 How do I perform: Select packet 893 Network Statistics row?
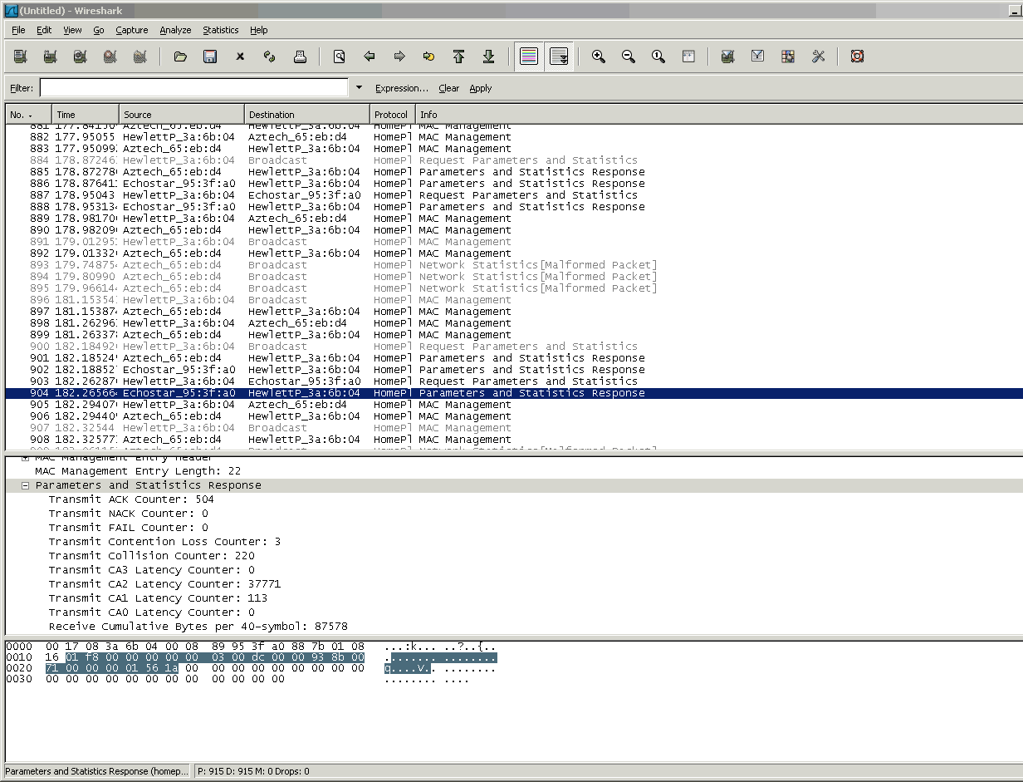514,265
